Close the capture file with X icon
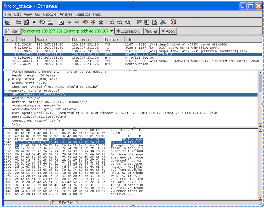Screen dimensions: 264x208 (34, 22)
